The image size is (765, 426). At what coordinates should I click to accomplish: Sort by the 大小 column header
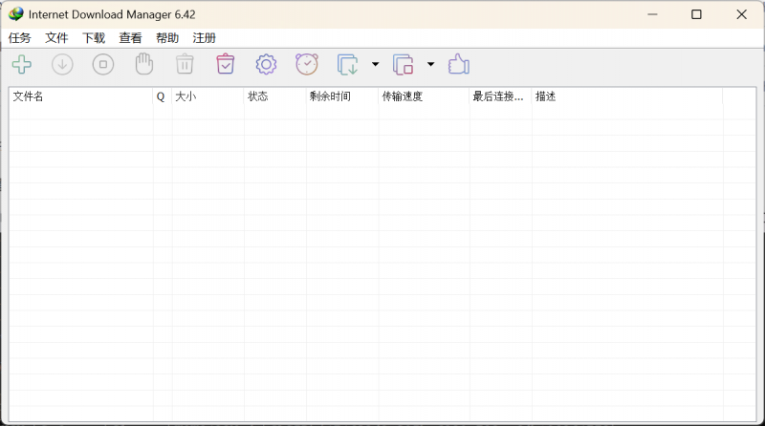click(208, 96)
